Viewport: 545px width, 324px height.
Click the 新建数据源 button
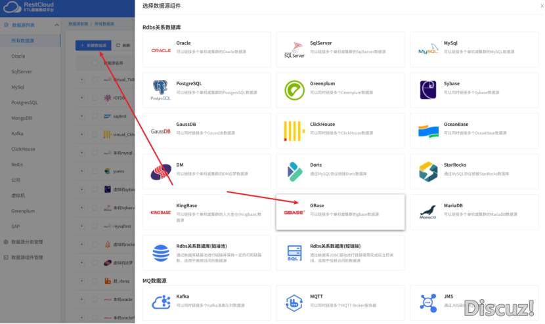(93, 45)
